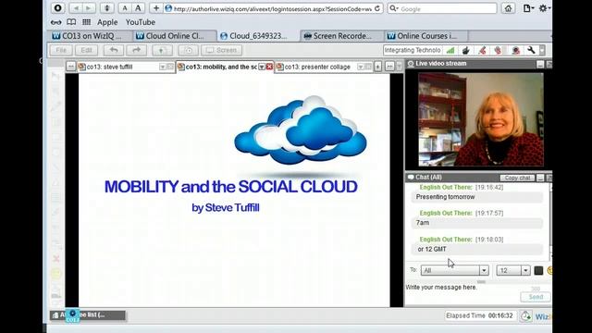
Task: Open the attendee list bar
Action: click(x=88, y=314)
